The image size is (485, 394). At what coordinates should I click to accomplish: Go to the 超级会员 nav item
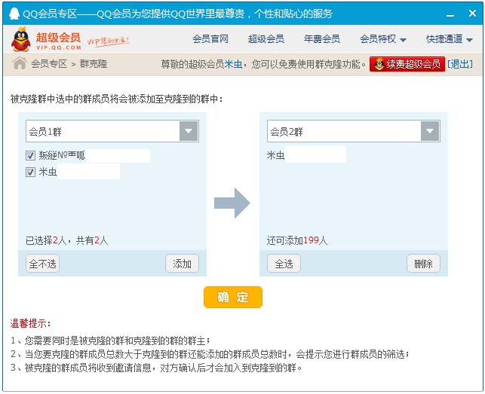click(x=266, y=39)
